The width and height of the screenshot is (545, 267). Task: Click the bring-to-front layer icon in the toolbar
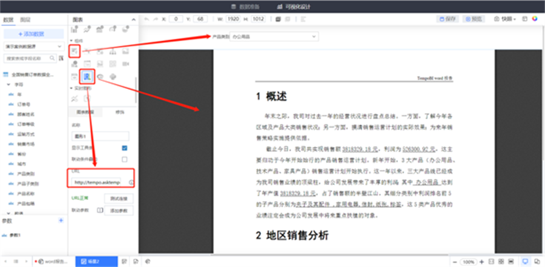pos(278,19)
